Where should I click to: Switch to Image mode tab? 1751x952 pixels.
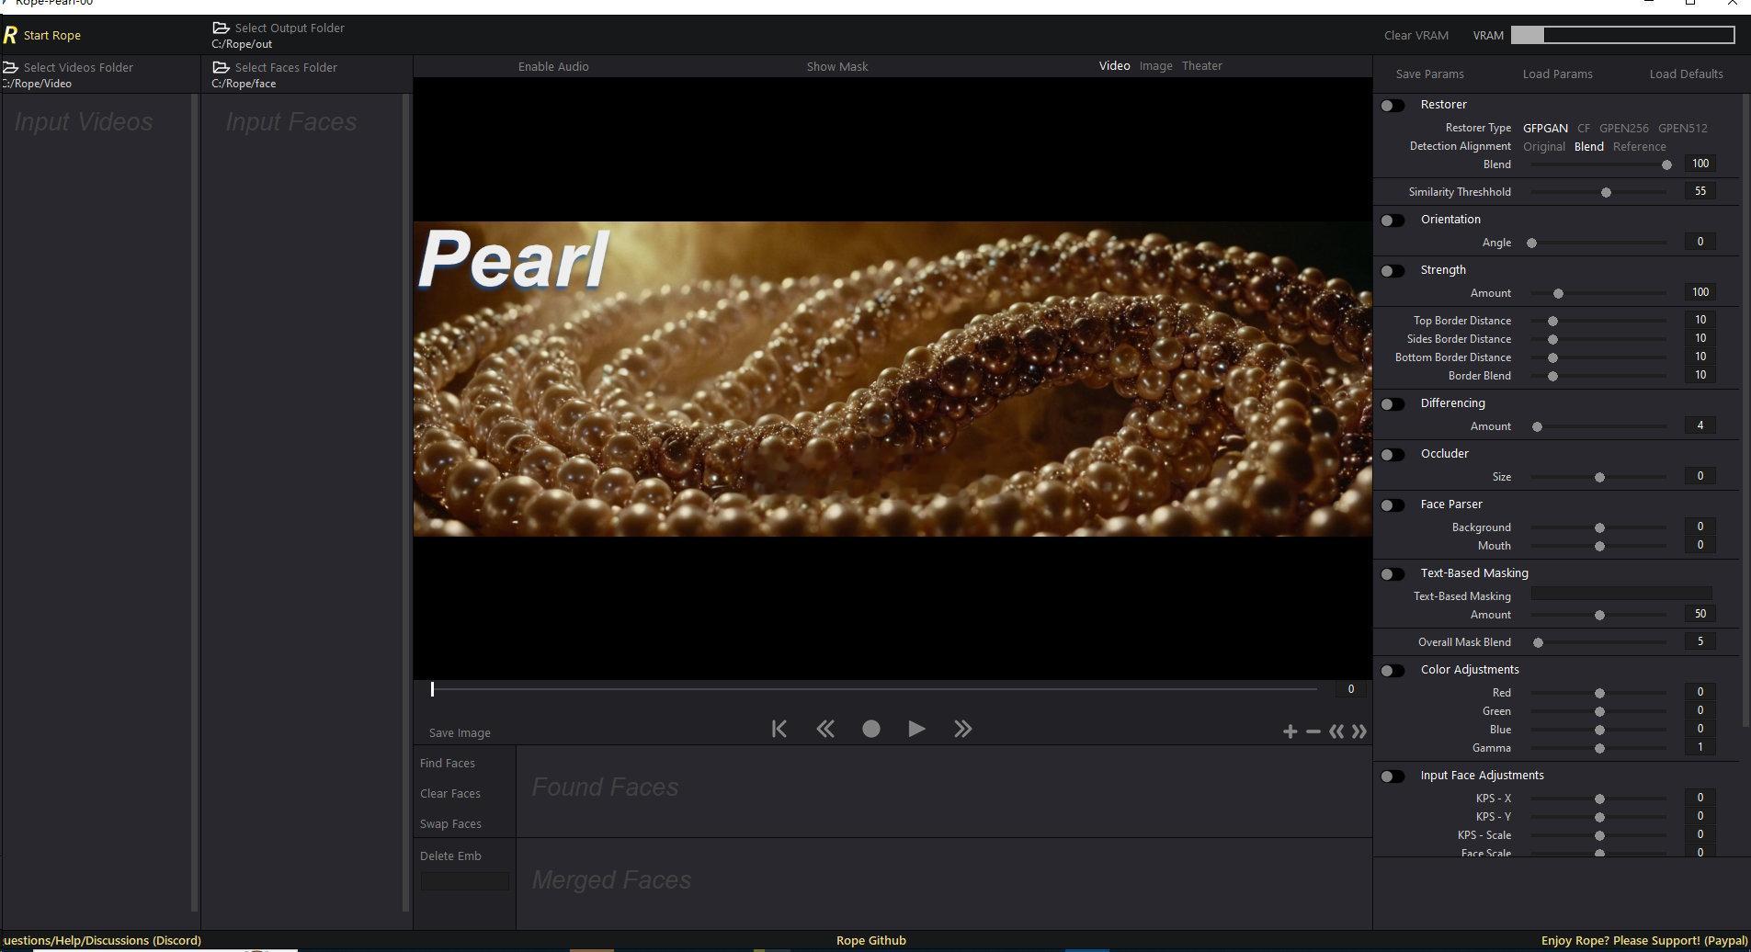click(x=1155, y=66)
